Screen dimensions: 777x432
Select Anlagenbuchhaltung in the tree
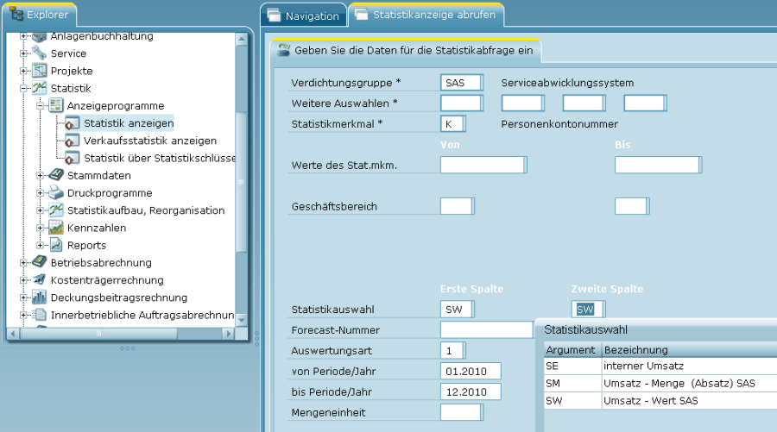pos(102,36)
